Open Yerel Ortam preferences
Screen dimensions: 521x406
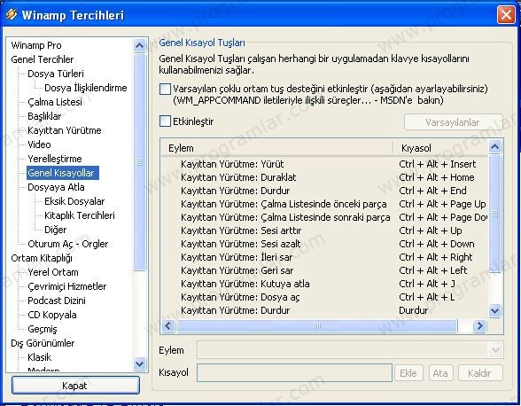point(53,272)
